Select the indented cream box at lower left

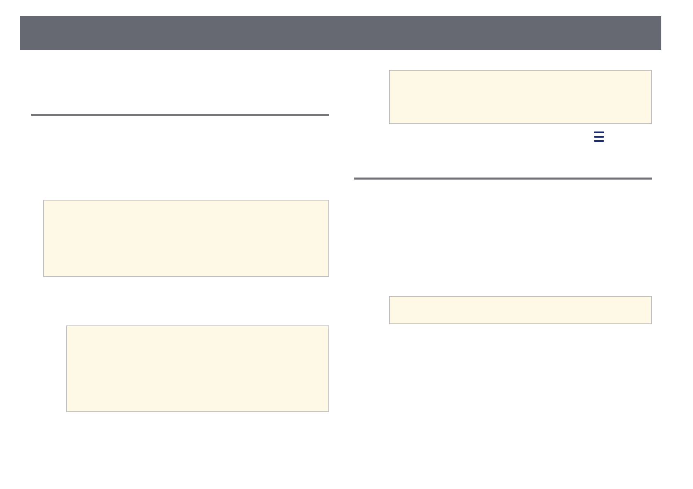point(198,369)
